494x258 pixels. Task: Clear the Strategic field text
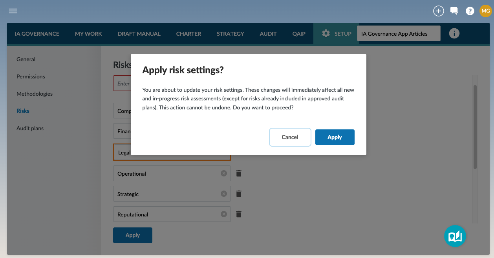pos(224,194)
